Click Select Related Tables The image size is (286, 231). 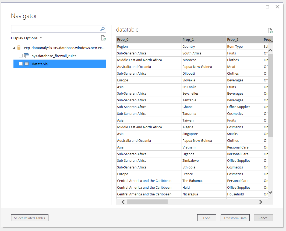[x=30, y=218]
